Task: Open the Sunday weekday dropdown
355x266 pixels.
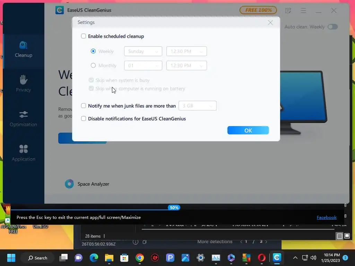Action: [x=143, y=51]
